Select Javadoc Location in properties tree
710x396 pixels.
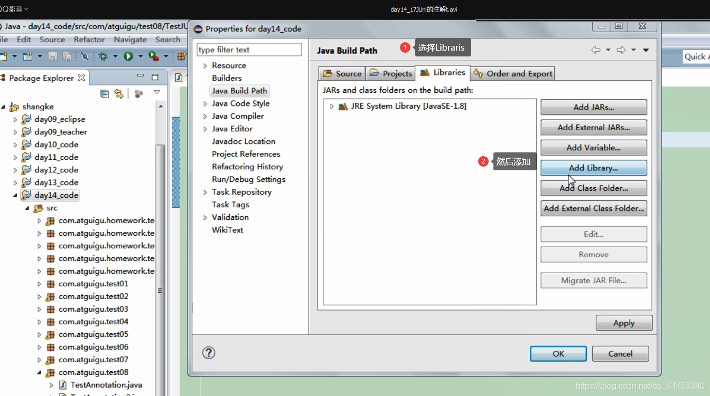(x=244, y=141)
